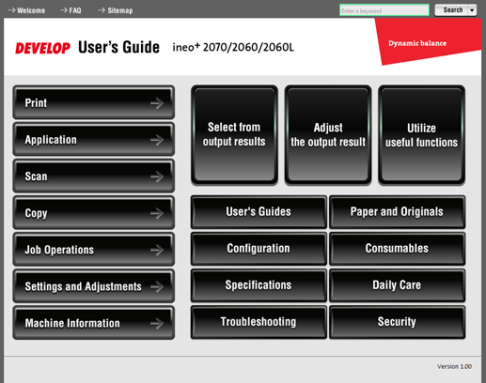Open the Sitemap link
Image resolution: width=486 pixels, height=383 pixels.
116,10
